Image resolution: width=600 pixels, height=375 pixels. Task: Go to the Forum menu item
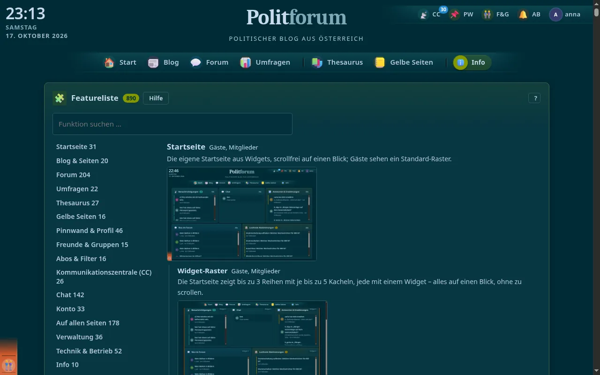coord(217,62)
